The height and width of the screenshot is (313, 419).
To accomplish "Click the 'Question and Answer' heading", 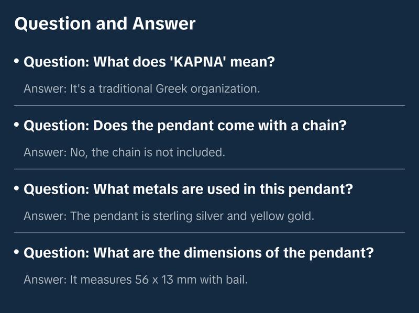I will point(105,24).
